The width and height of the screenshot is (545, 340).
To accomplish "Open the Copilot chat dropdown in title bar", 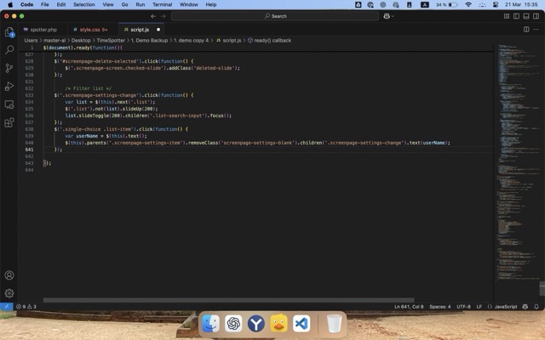I will (x=389, y=15).
